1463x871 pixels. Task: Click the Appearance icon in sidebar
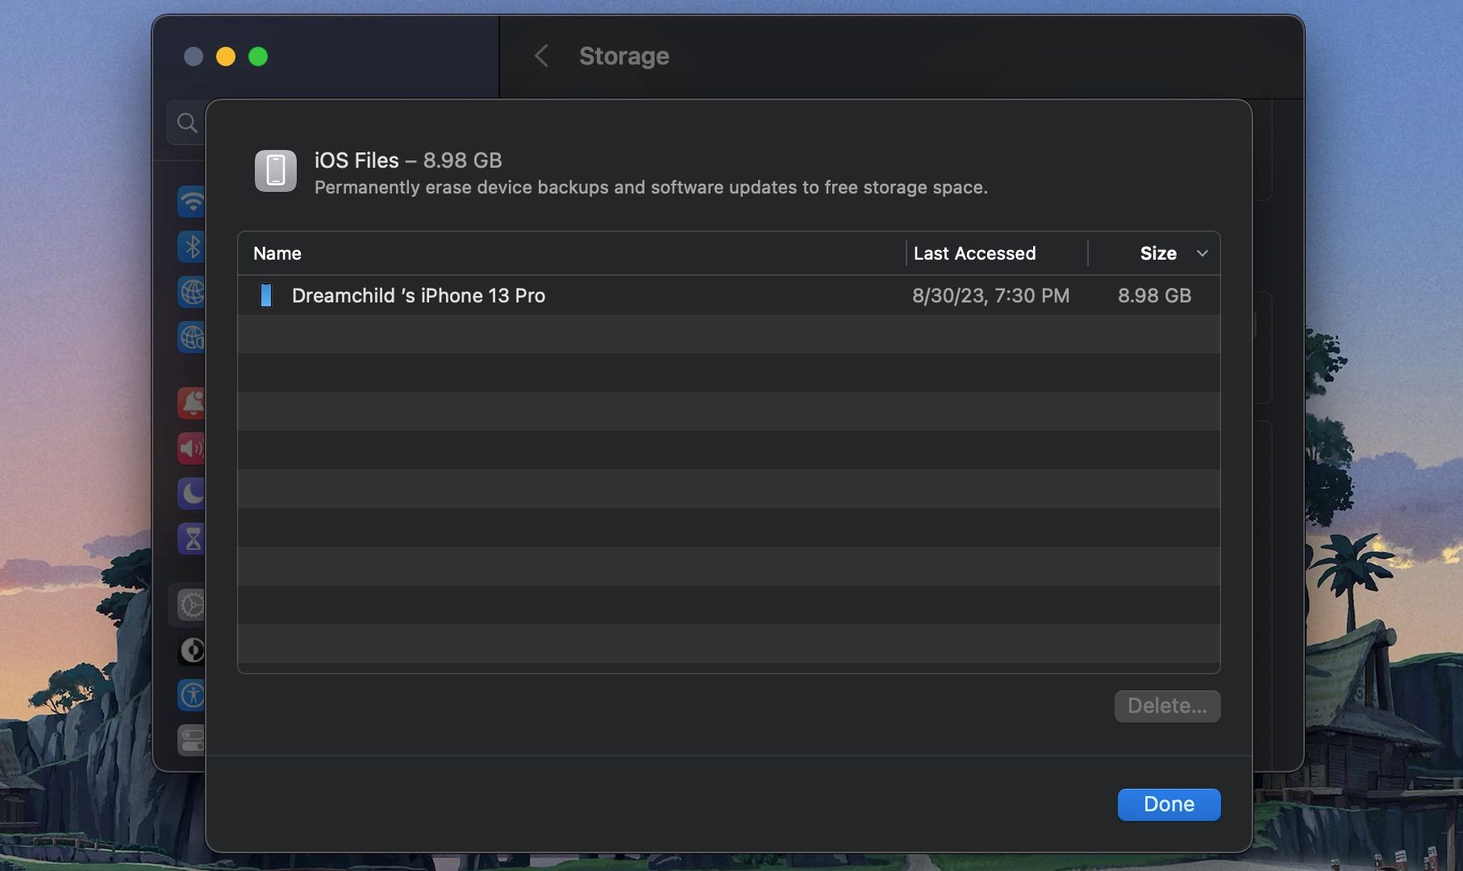191,649
